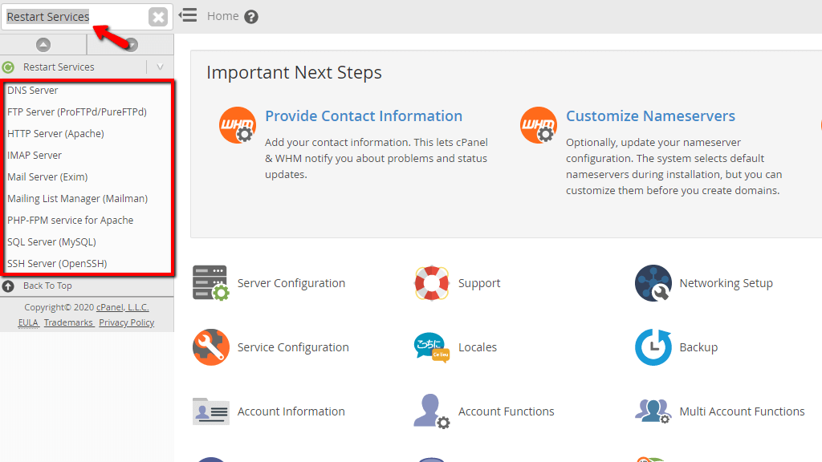Select PHP-FPM service for Apache
The width and height of the screenshot is (822, 462).
71,220
